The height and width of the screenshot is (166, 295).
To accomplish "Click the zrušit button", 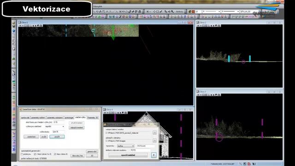I will coord(44,137).
